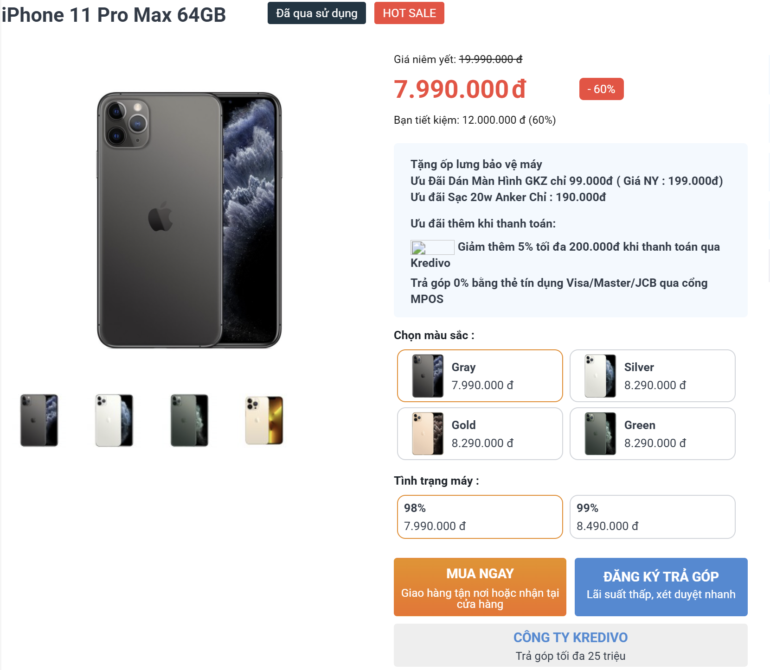Click the large iPhone product image
Viewport: 770px width, 670px height.
click(x=189, y=220)
